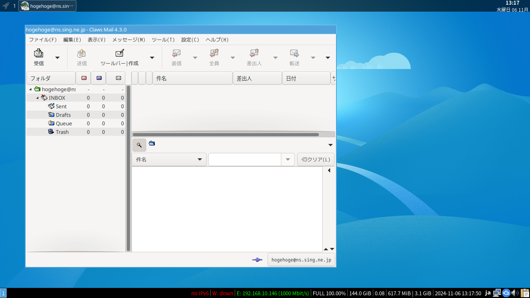Click the left-pointing arrow in the message view

pos(329,170)
